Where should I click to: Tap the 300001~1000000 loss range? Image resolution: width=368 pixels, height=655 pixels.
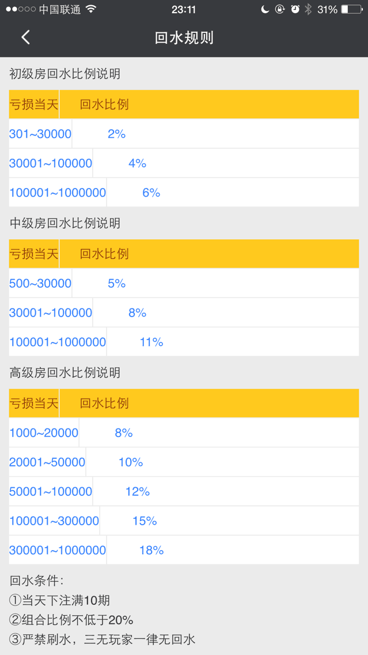coord(58,550)
